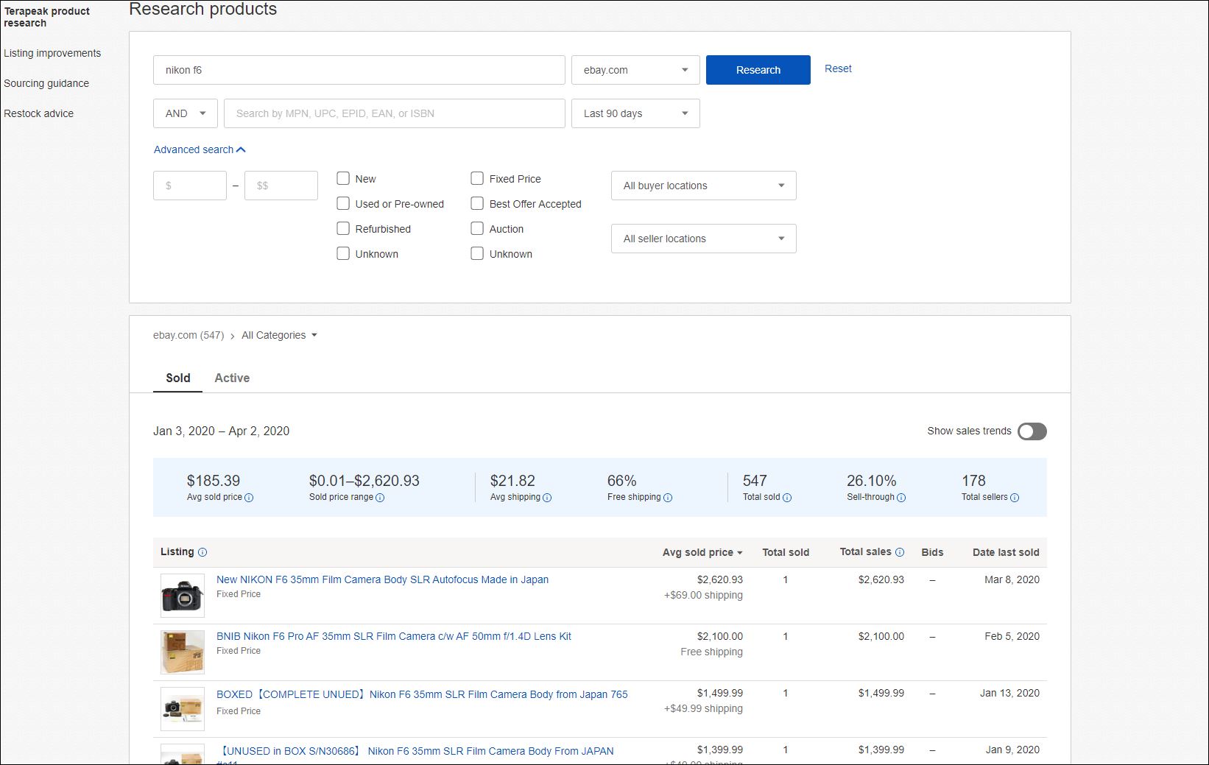Click the Bids column header
This screenshot has height=765, width=1209.
tap(932, 552)
